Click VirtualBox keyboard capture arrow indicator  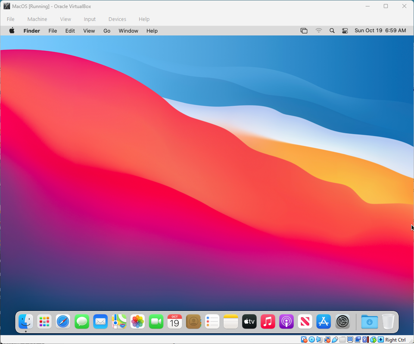point(381,340)
